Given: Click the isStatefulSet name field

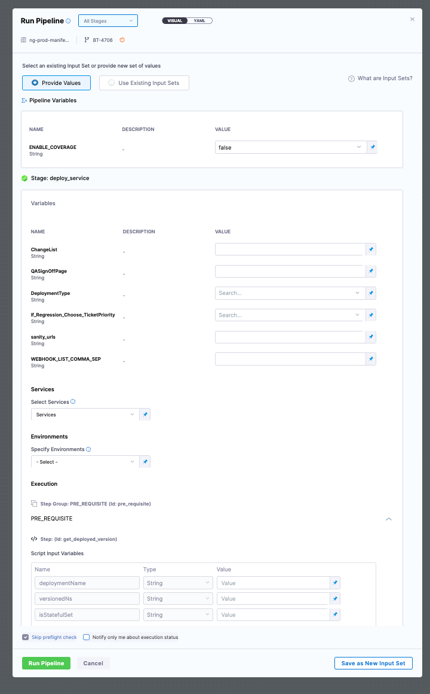Looking at the screenshot, I should click(87, 615).
